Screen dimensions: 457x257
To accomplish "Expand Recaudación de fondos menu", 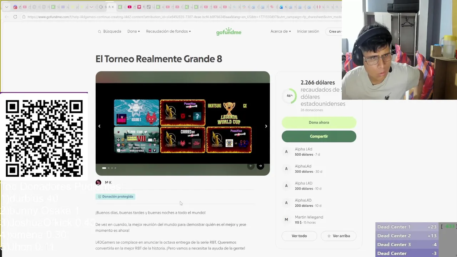I will pyautogui.click(x=169, y=31).
